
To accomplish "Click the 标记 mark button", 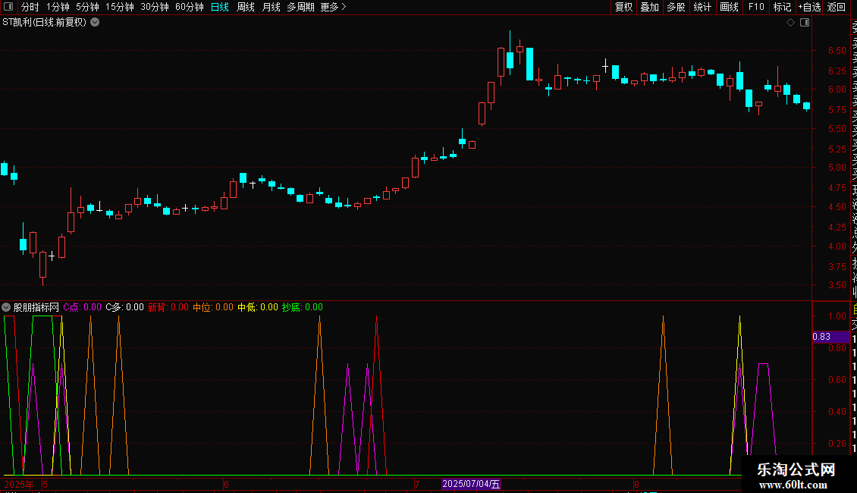I will pyautogui.click(x=782, y=7).
